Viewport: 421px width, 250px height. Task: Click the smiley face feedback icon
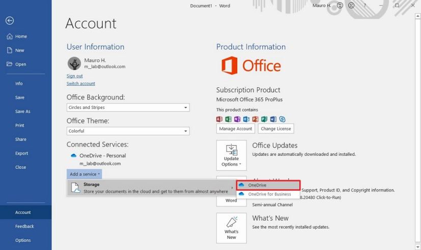tap(340, 6)
